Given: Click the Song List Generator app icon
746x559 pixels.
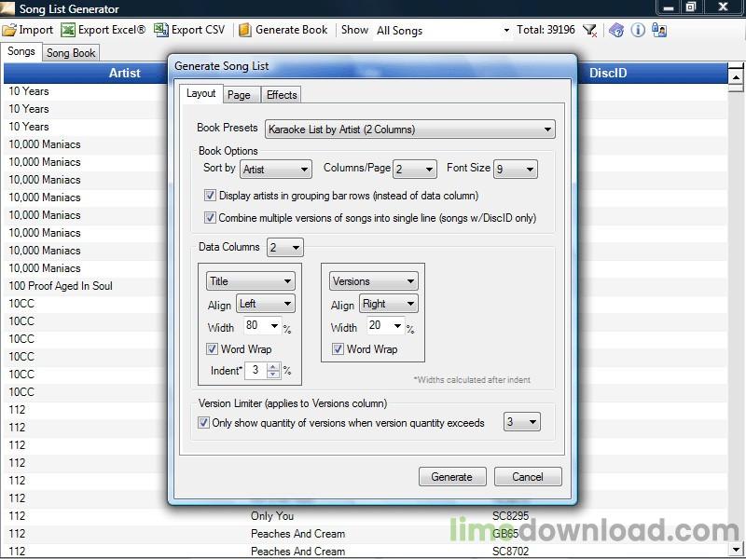Looking at the screenshot, I should [x=7, y=8].
